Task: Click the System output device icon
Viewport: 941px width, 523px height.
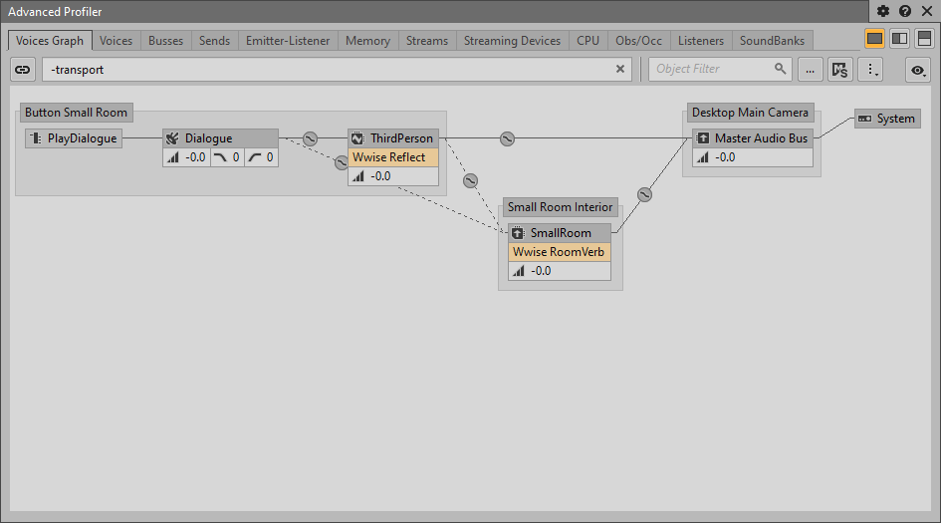Action: coord(864,119)
